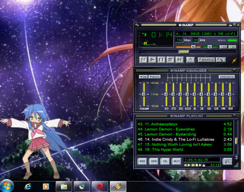The width and height of the screenshot is (244, 192).
Task: Open Internet Explorer from the taskbar
Action: pos(28,186)
